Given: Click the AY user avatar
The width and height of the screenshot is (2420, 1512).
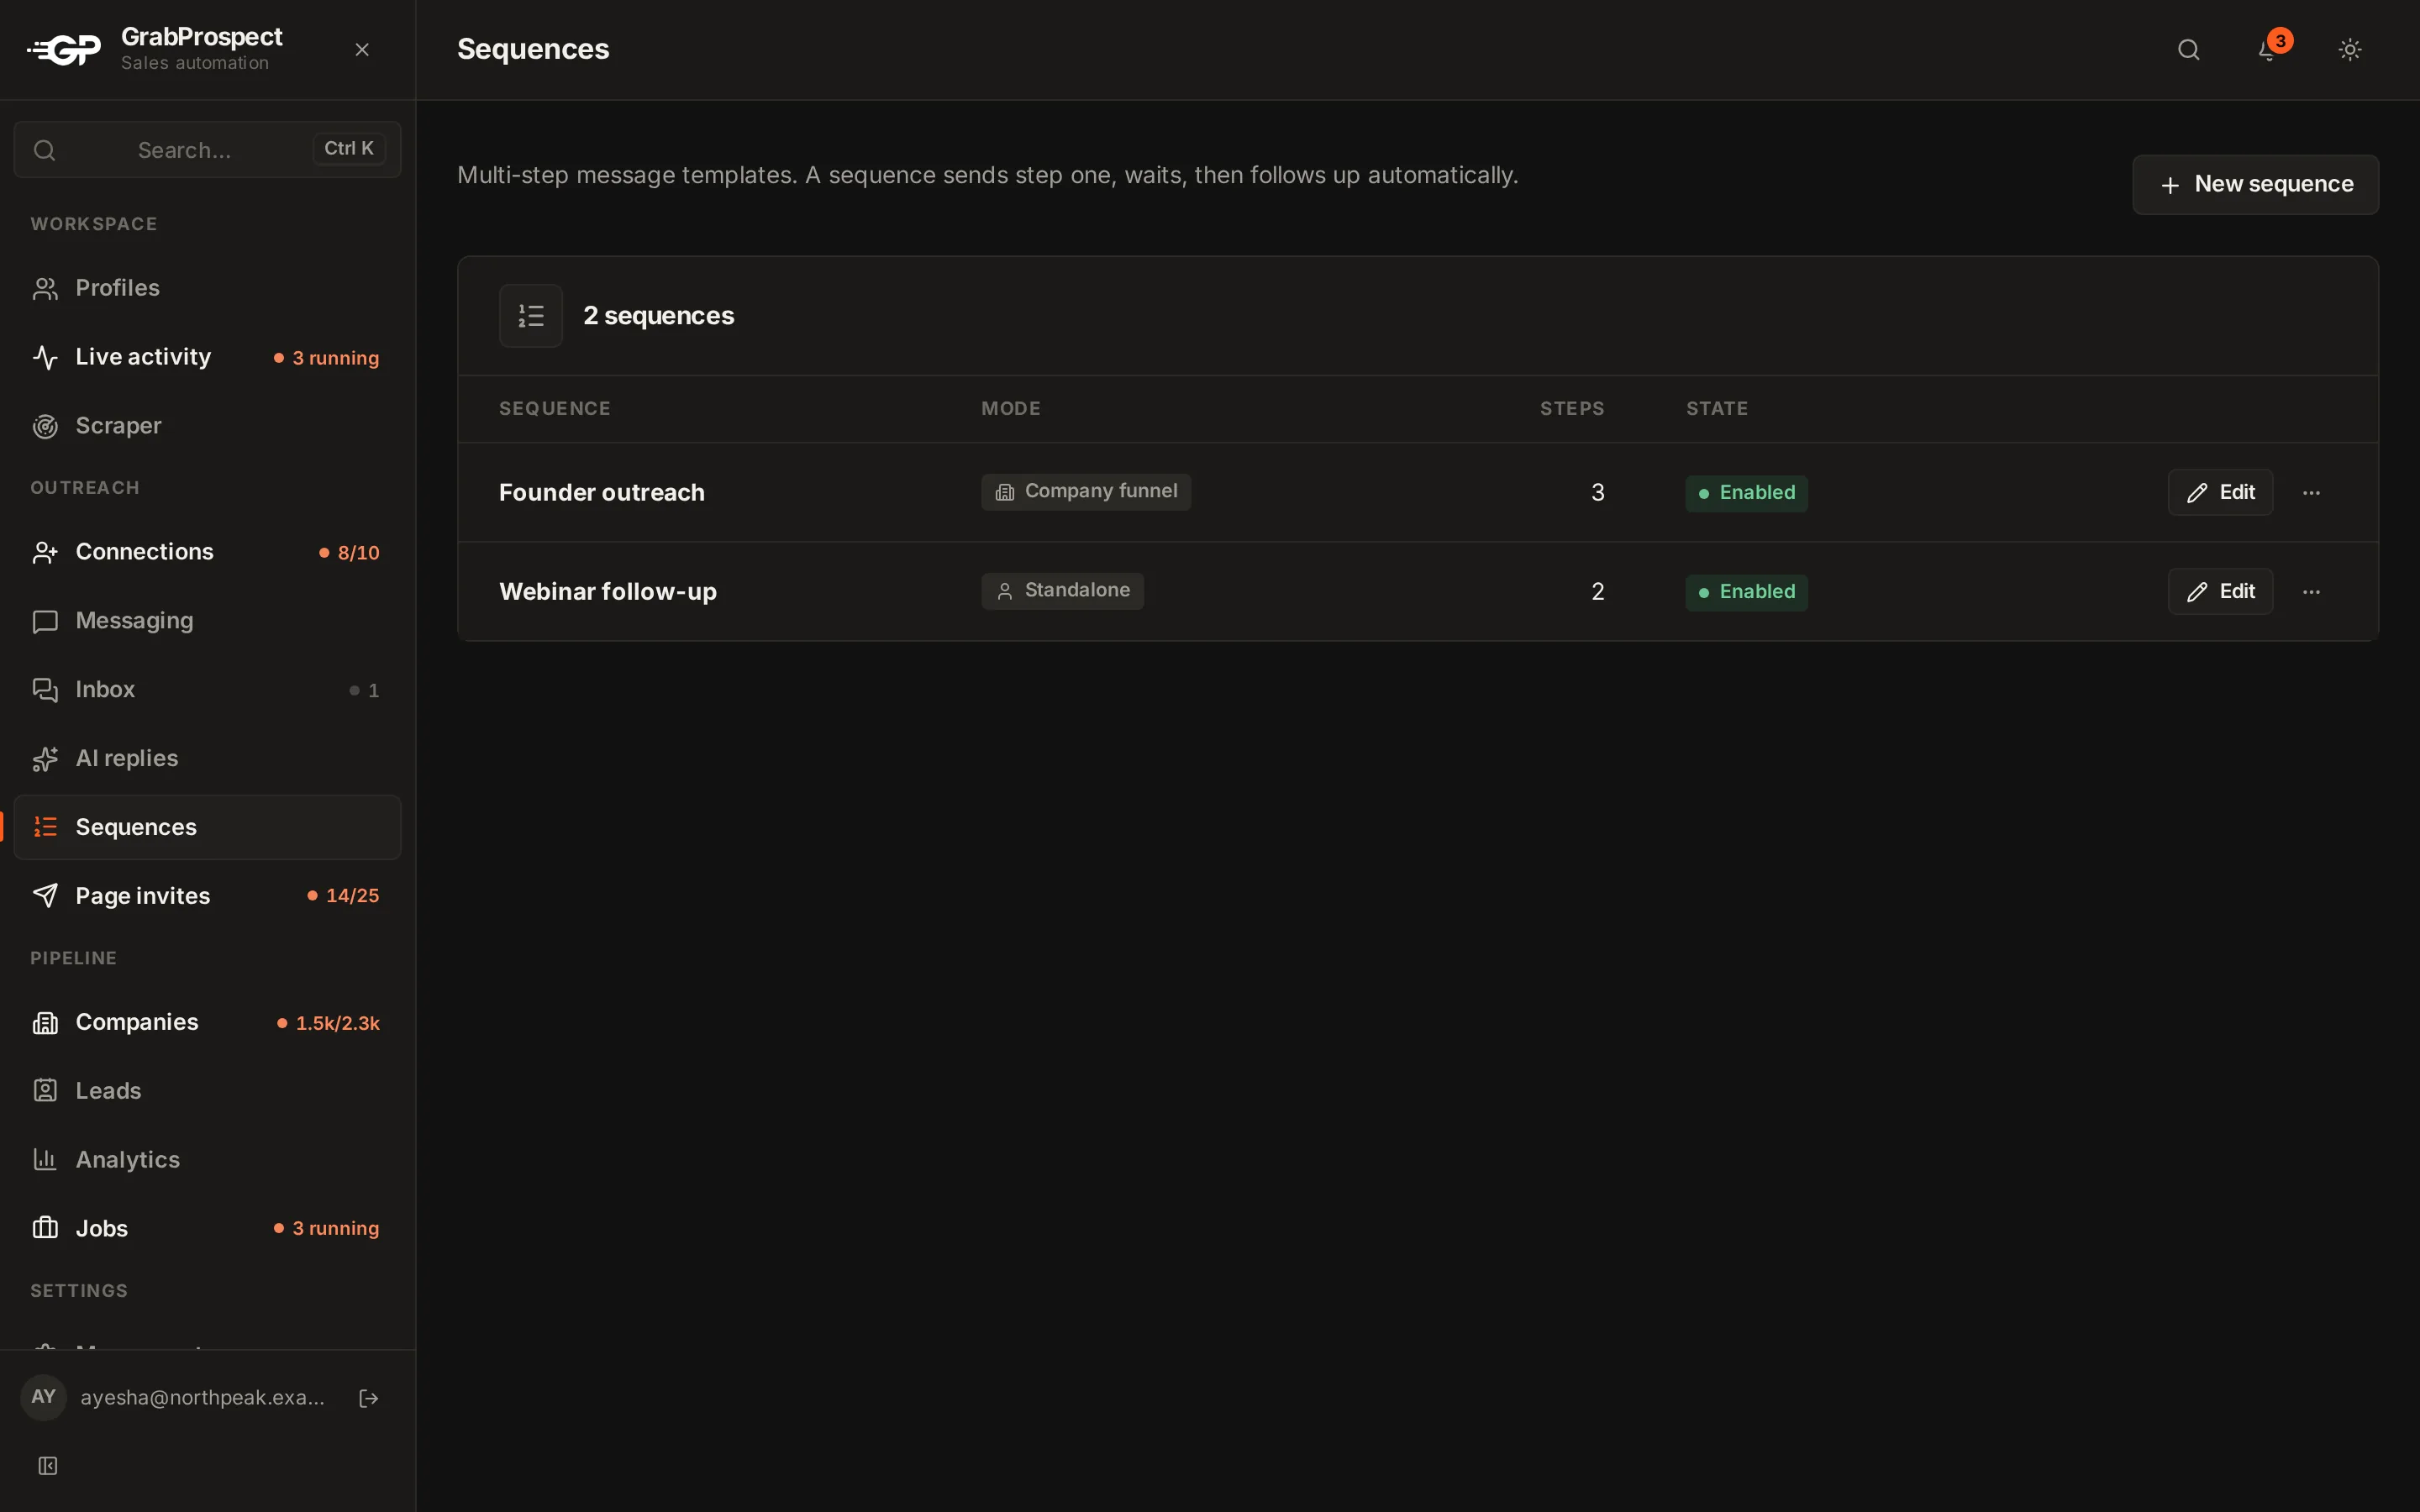Looking at the screenshot, I should tap(43, 1397).
